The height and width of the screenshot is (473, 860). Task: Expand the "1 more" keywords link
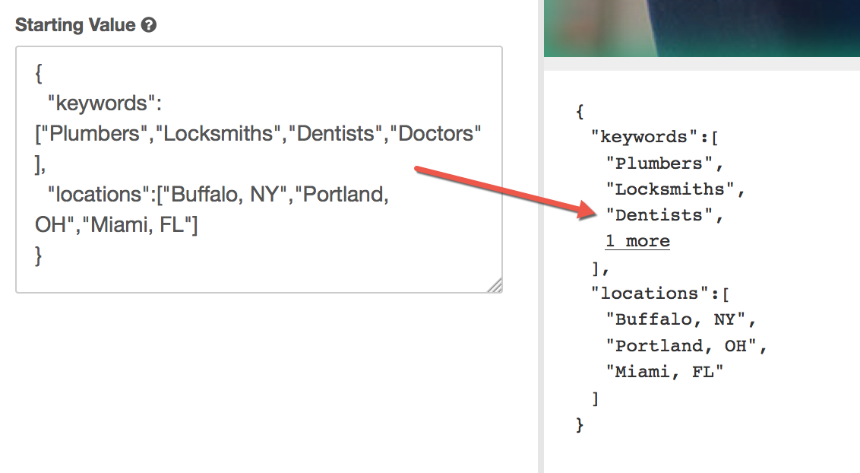tap(637, 241)
